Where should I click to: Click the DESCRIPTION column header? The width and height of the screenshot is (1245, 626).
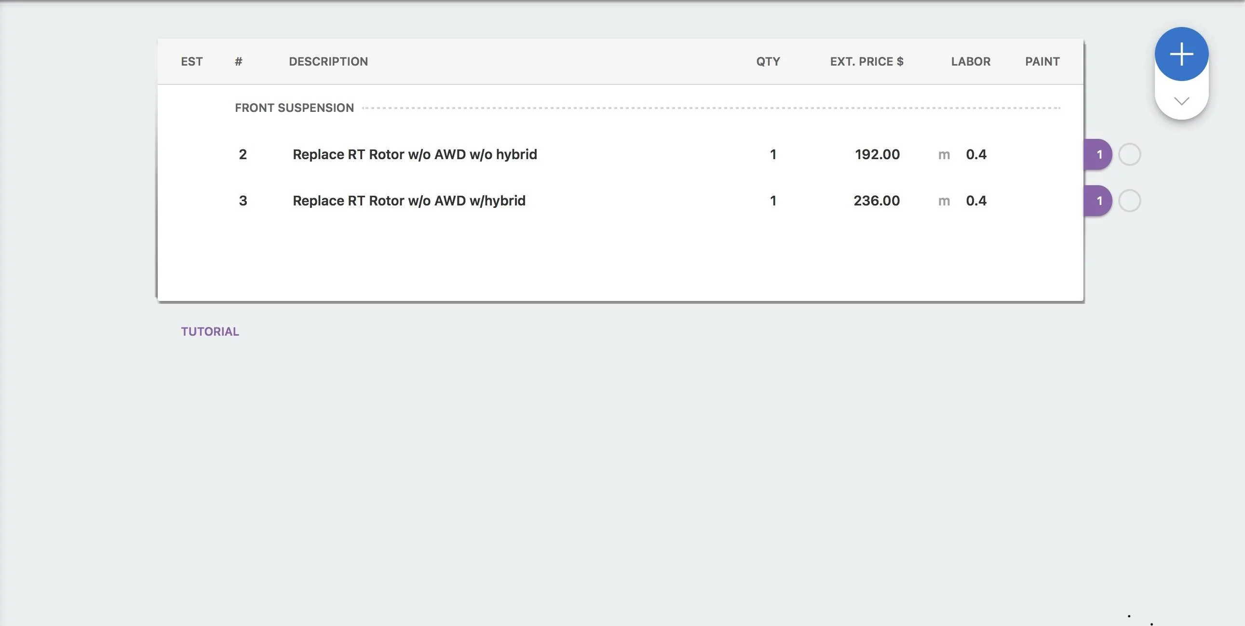point(328,61)
